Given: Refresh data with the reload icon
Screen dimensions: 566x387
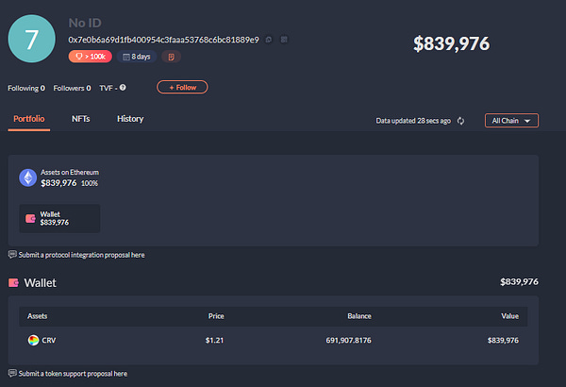Looking at the screenshot, I should 460,121.
